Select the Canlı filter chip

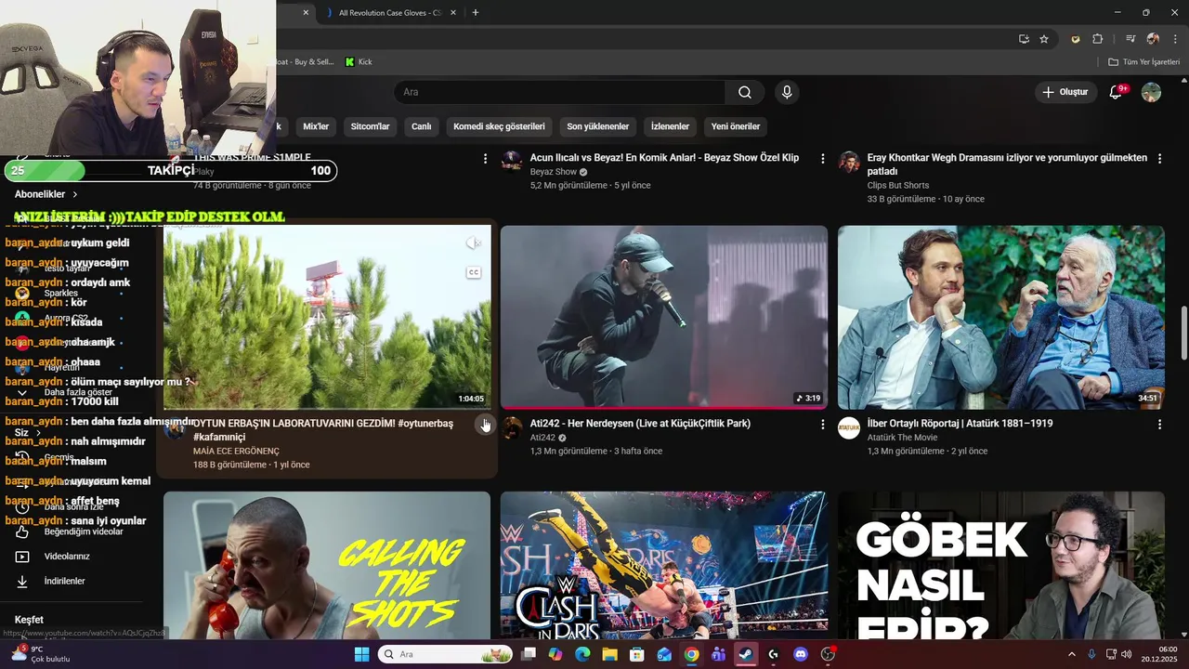(422, 126)
